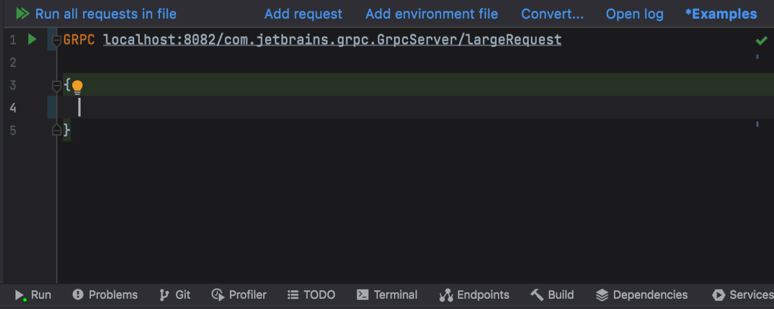Click the yellow lightbulb quick-fix icon
Screen dimensions: 774x309
(x=77, y=86)
